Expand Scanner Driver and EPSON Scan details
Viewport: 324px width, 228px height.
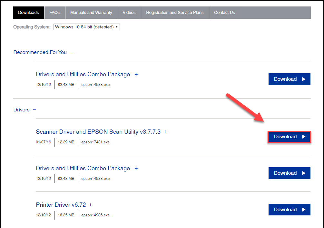coord(165,132)
